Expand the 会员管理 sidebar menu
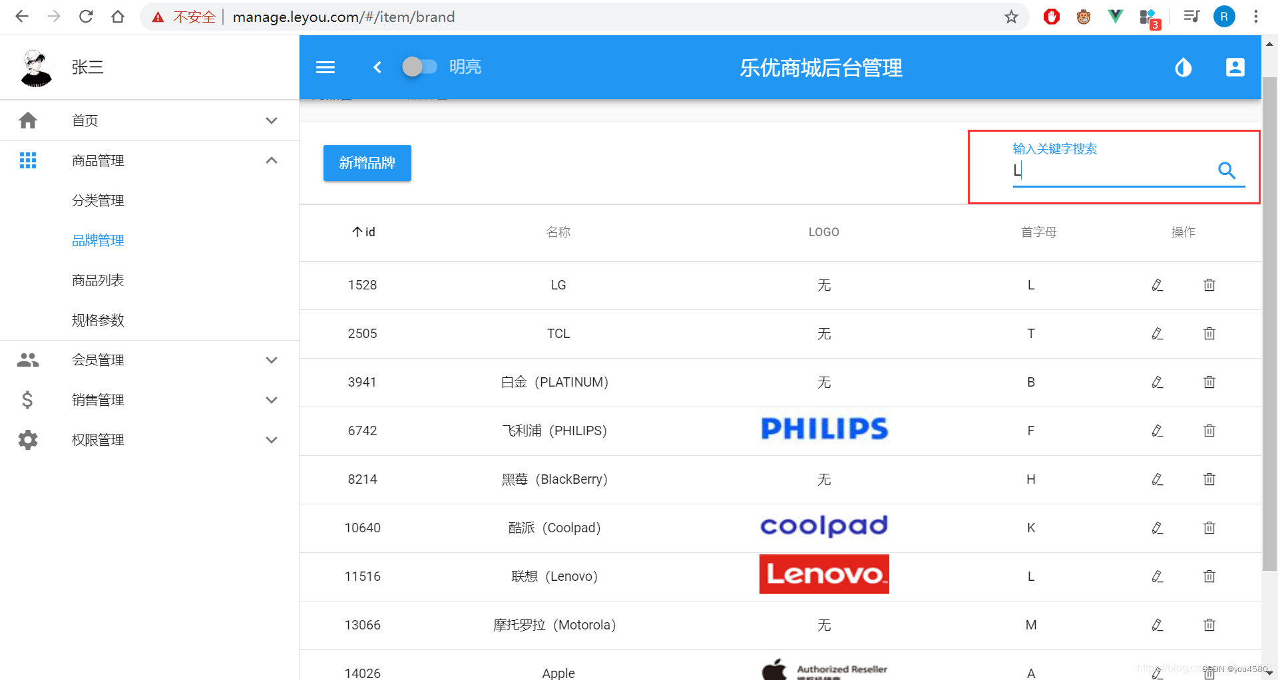 pyautogui.click(x=149, y=360)
